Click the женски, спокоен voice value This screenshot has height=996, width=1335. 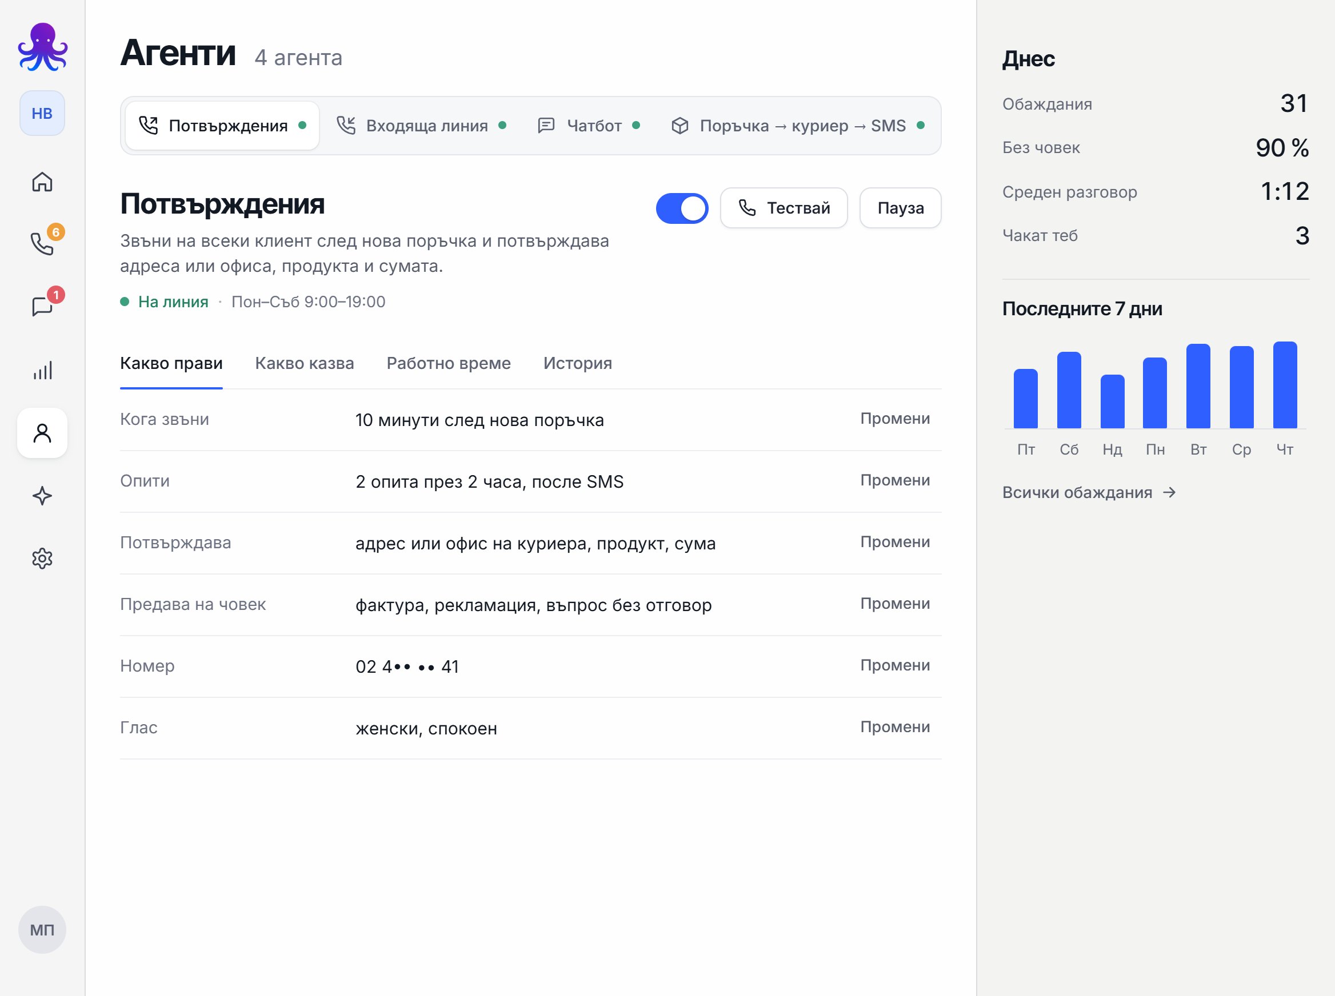(426, 728)
